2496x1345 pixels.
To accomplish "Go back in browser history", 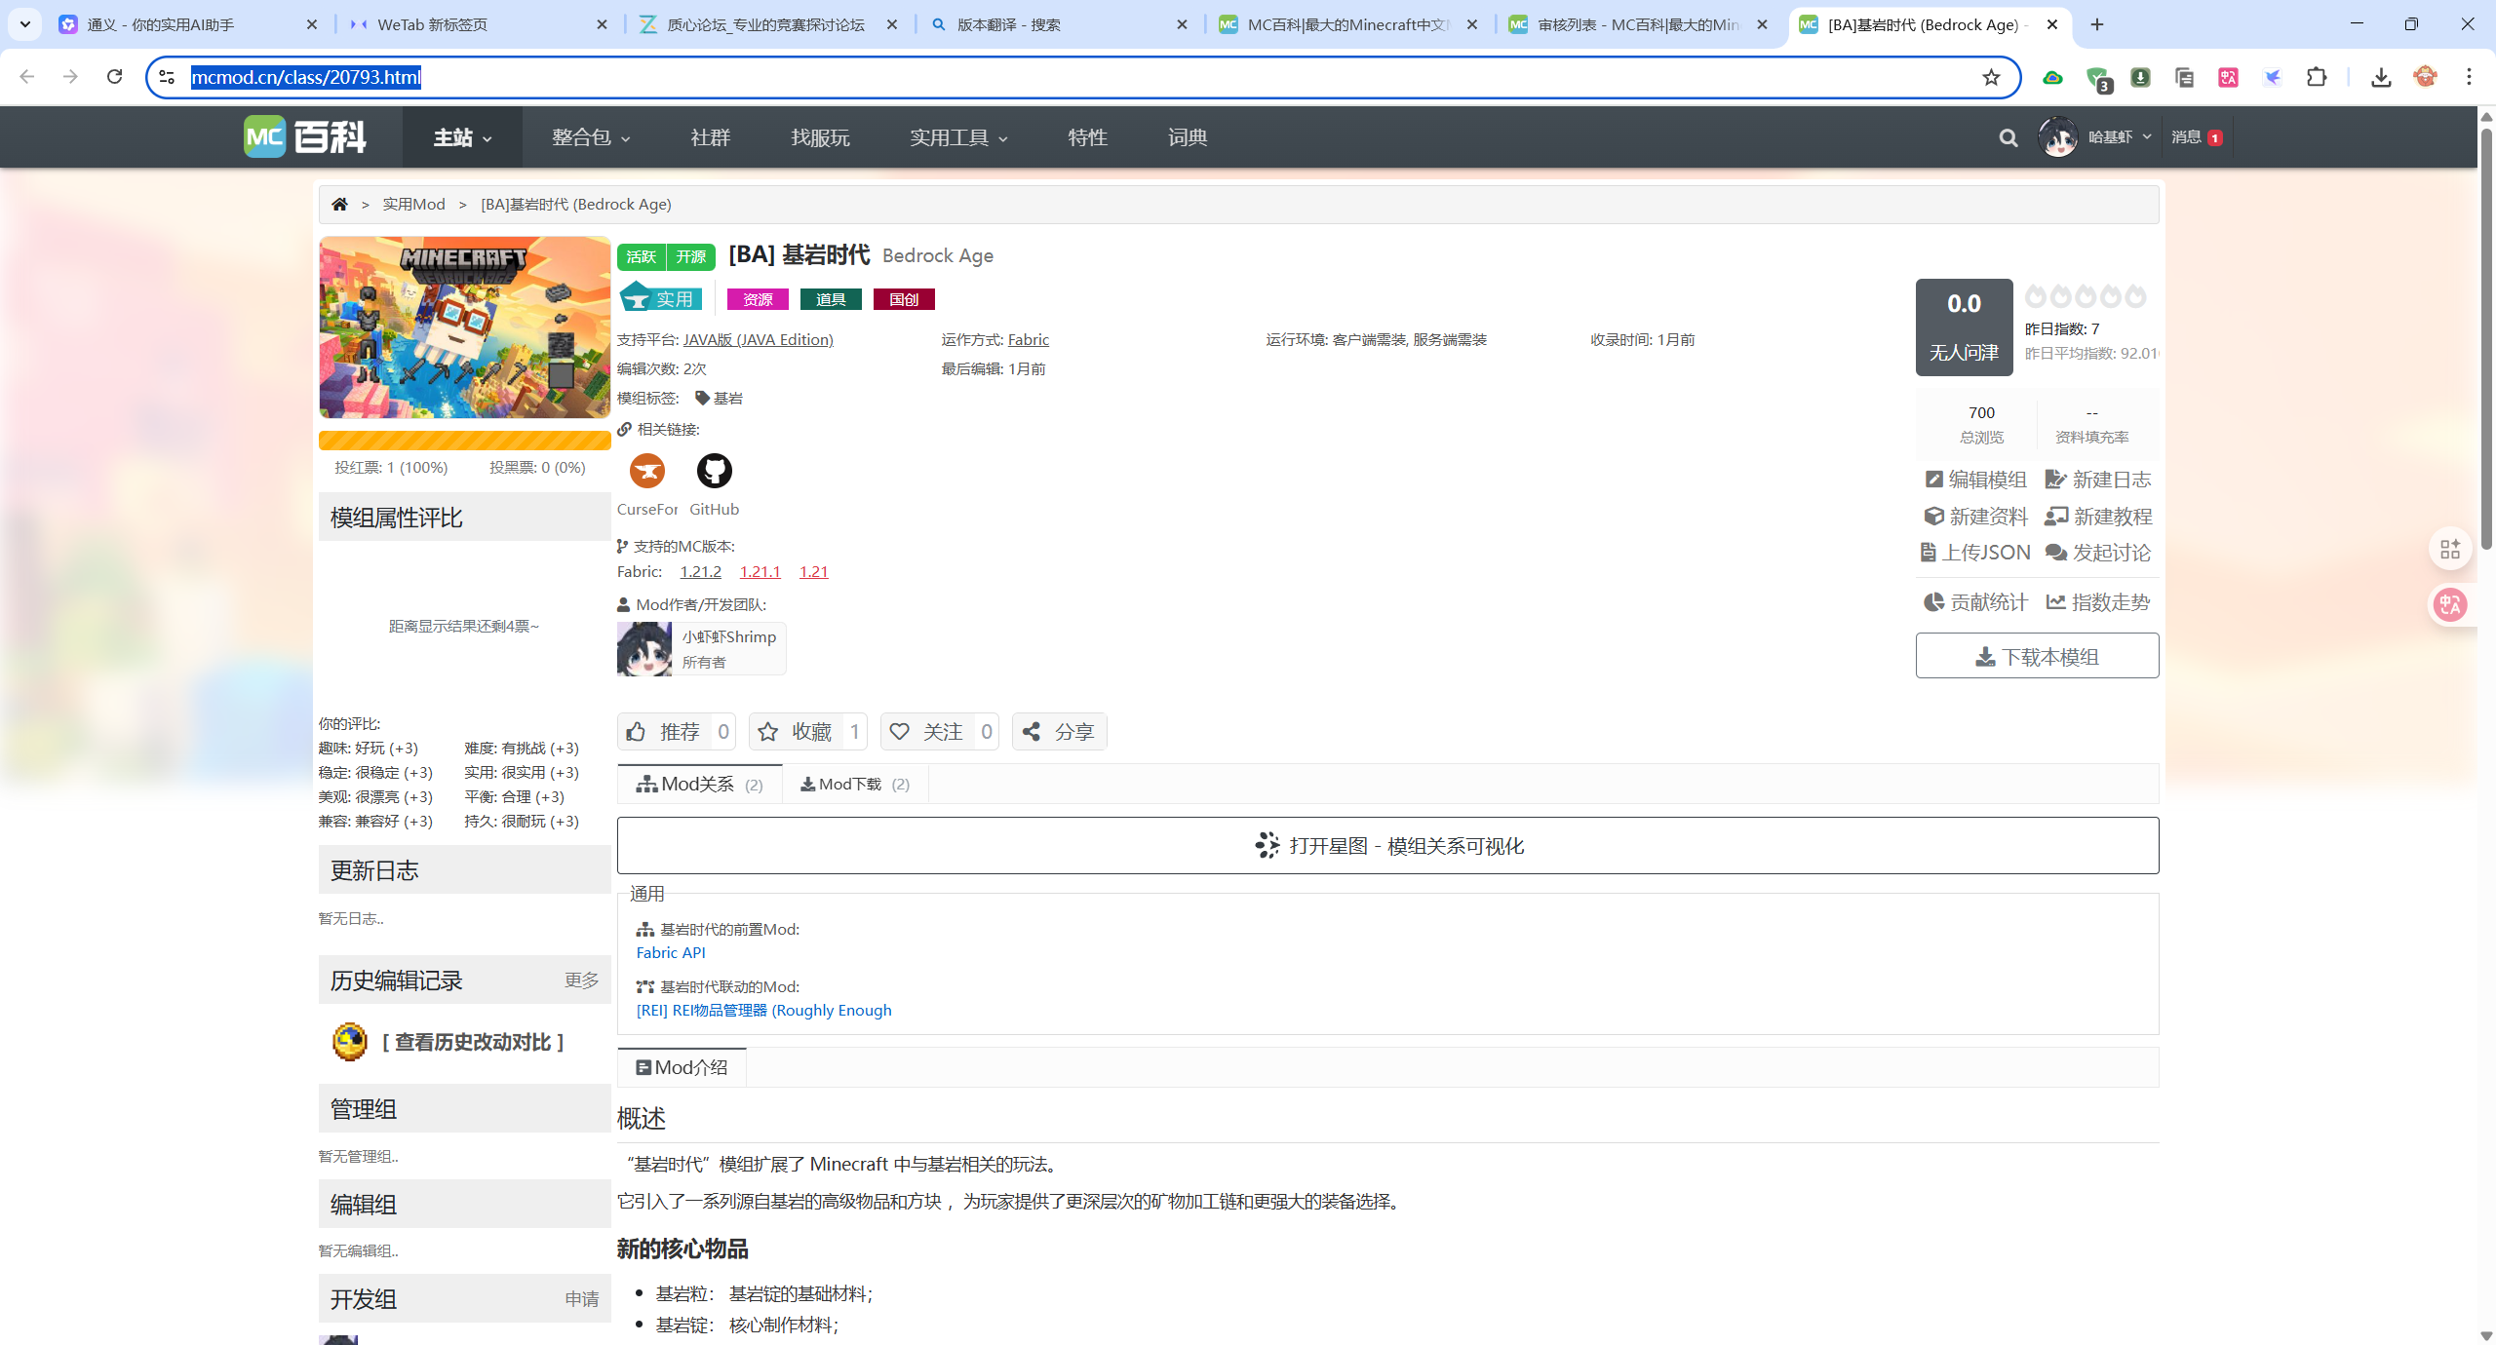I will click(x=26, y=77).
